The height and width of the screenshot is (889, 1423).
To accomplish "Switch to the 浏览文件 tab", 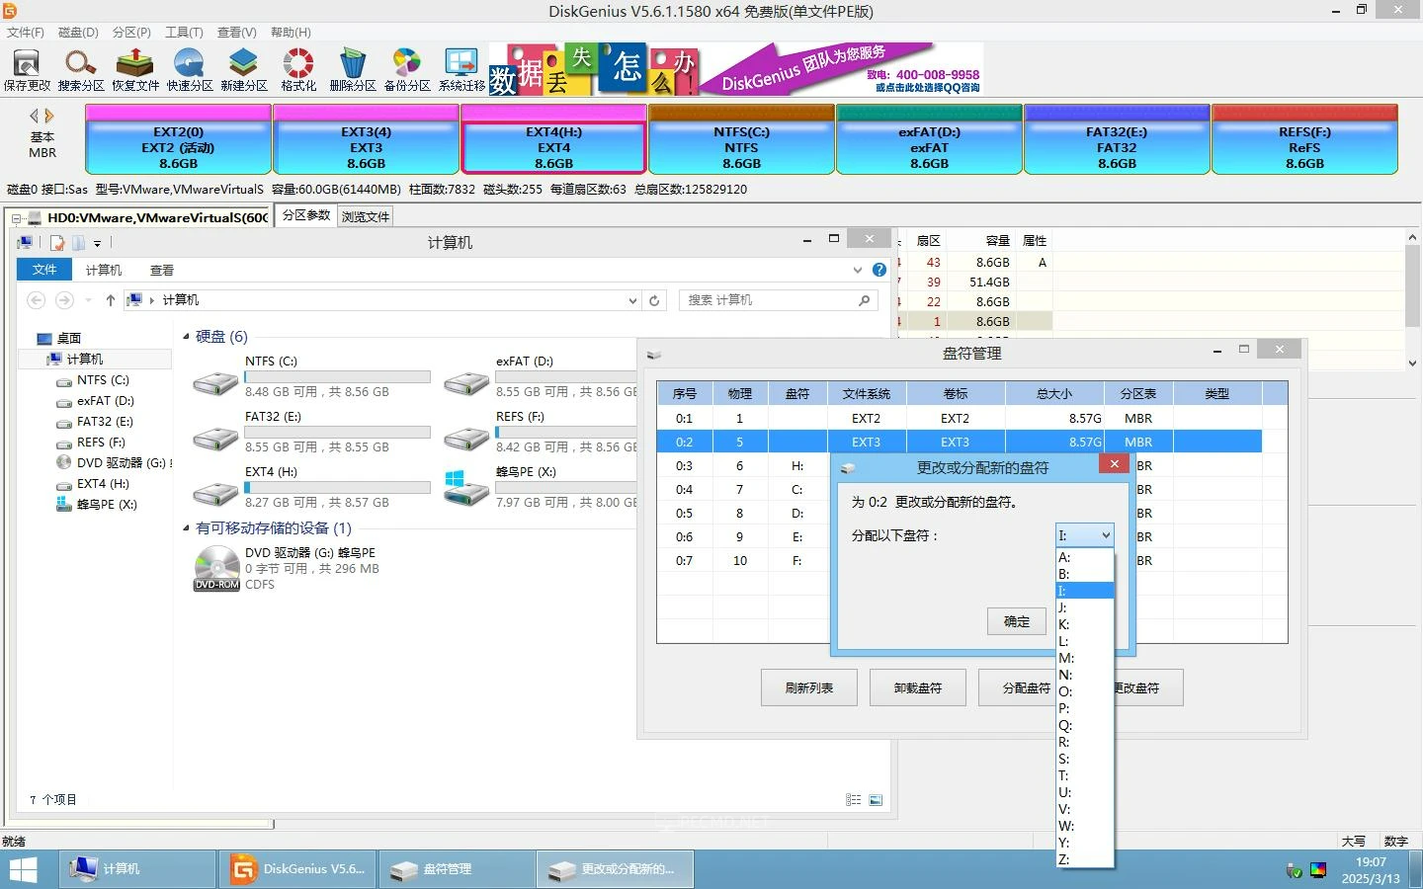I will click(366, 216).
